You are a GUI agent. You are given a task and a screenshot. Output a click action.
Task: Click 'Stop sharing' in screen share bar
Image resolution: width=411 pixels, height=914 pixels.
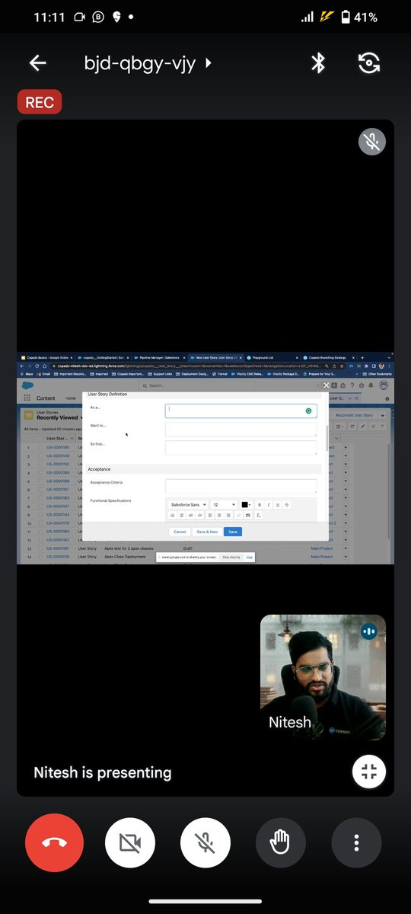point(231,558)
